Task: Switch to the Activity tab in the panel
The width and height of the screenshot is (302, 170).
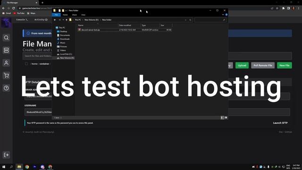Action: 41,20
